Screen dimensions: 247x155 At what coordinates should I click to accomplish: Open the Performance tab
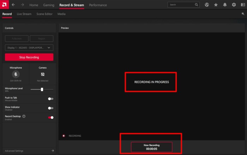click(x=98, y=5)
